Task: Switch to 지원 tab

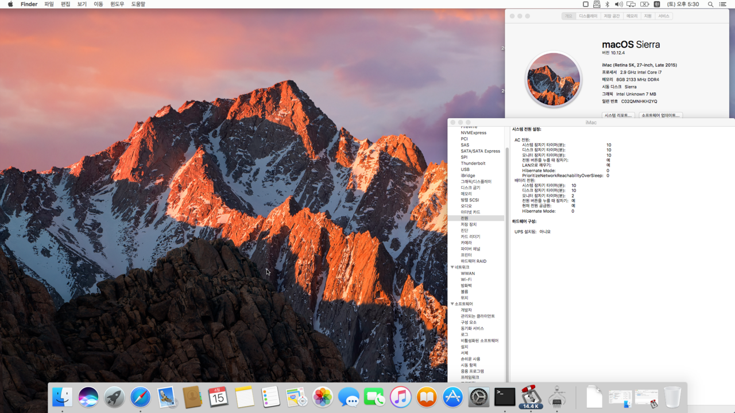Action: click(x=648, y=16)
